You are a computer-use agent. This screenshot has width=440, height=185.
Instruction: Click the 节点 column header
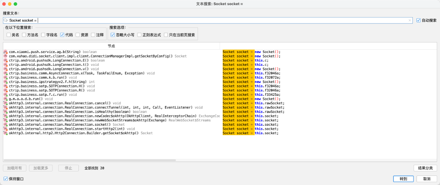point(111,46)
